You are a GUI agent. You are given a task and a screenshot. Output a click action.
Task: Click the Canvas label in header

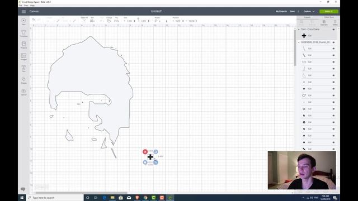[34, 11]
